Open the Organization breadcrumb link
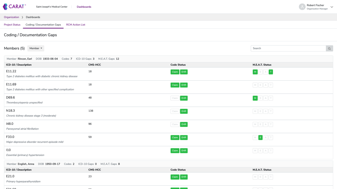Screen dimensions: 337x189 [x=11, y=17]
